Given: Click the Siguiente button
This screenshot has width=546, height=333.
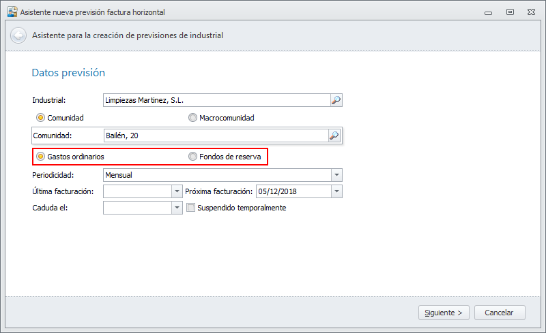Looking at the screenshot, I should pos(444,313).
